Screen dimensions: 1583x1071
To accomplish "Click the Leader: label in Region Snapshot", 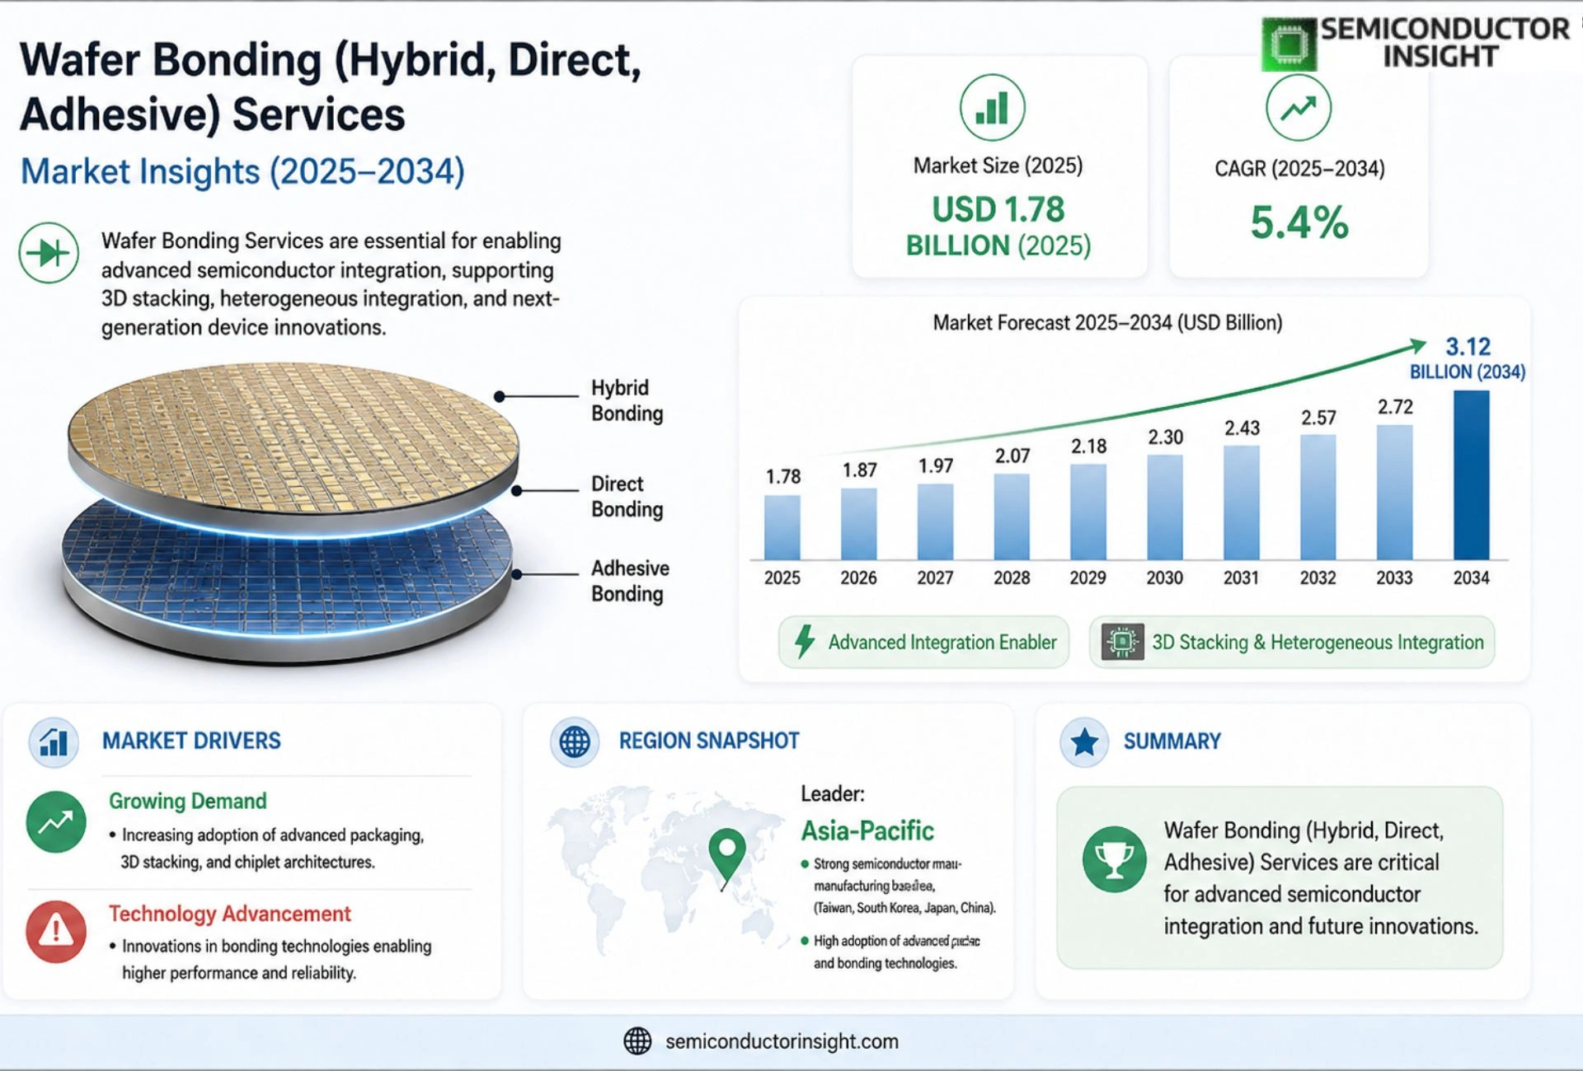I will point(833,793).
